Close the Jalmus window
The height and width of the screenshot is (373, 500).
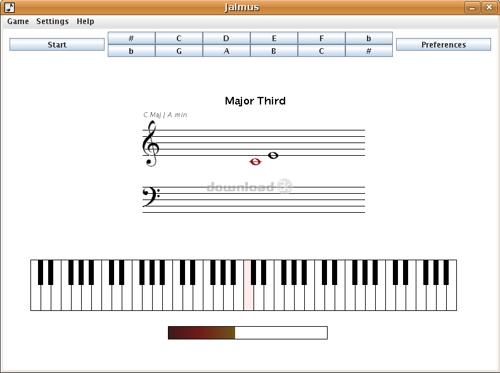point(489,7)
